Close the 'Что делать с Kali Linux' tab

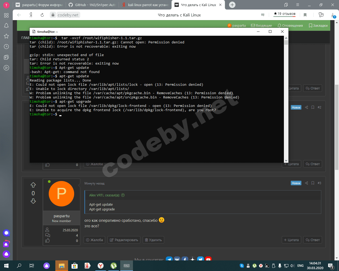[220, 5]
